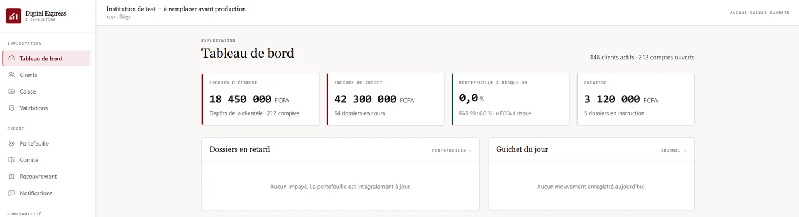Viewport: 799px width, 217px height.
Task: Click the 0,0 % risk value
Action: [472, 98]
